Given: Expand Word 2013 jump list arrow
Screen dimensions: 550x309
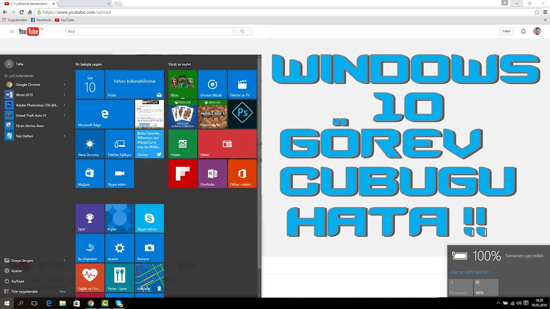Looking at the screenshot, I should click(x=64, y=95).
